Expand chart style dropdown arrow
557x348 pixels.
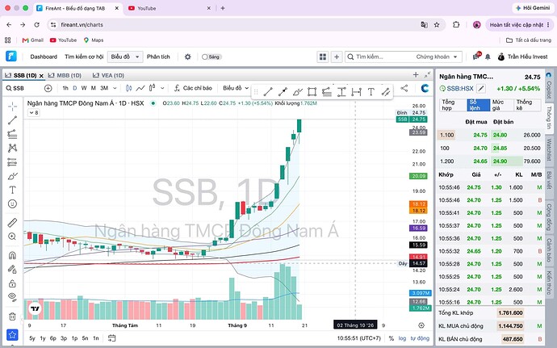pos(162,88)
